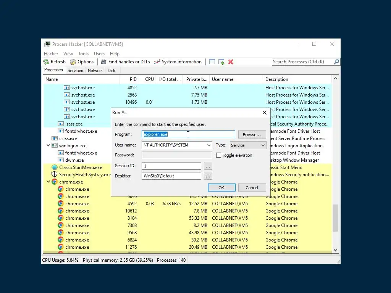Sort by the Description column header
This screenshot has height=293, width=391.
pyautogui.click(x=297, y=79)
